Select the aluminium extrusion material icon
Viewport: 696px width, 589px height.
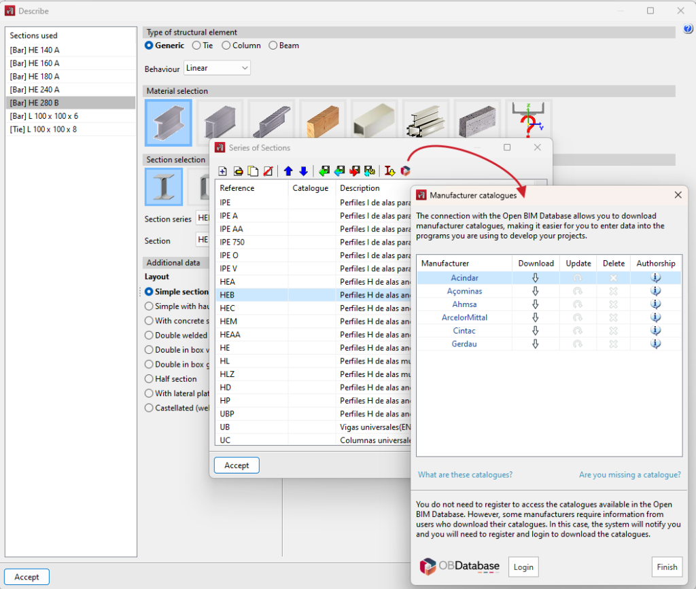(426, 120)
